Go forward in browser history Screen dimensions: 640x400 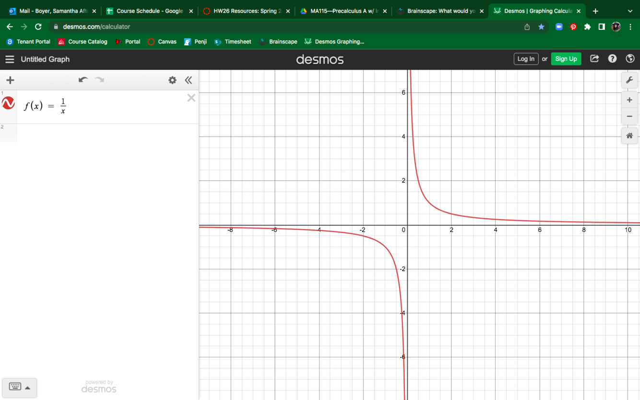[x=24, y=27]
